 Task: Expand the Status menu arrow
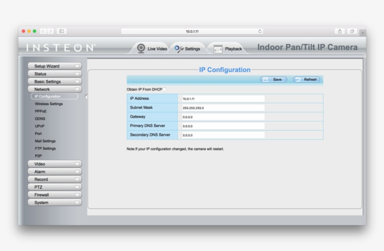(x=77, y=74)
